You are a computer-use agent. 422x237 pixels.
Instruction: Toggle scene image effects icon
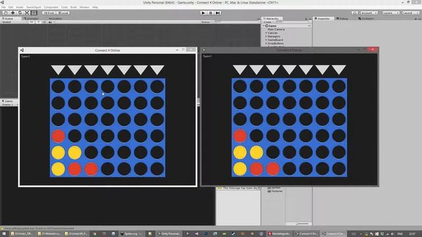pos(50,22)
